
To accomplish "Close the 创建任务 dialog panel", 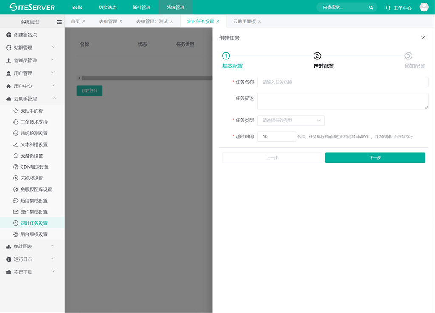I will click(423, 38).
